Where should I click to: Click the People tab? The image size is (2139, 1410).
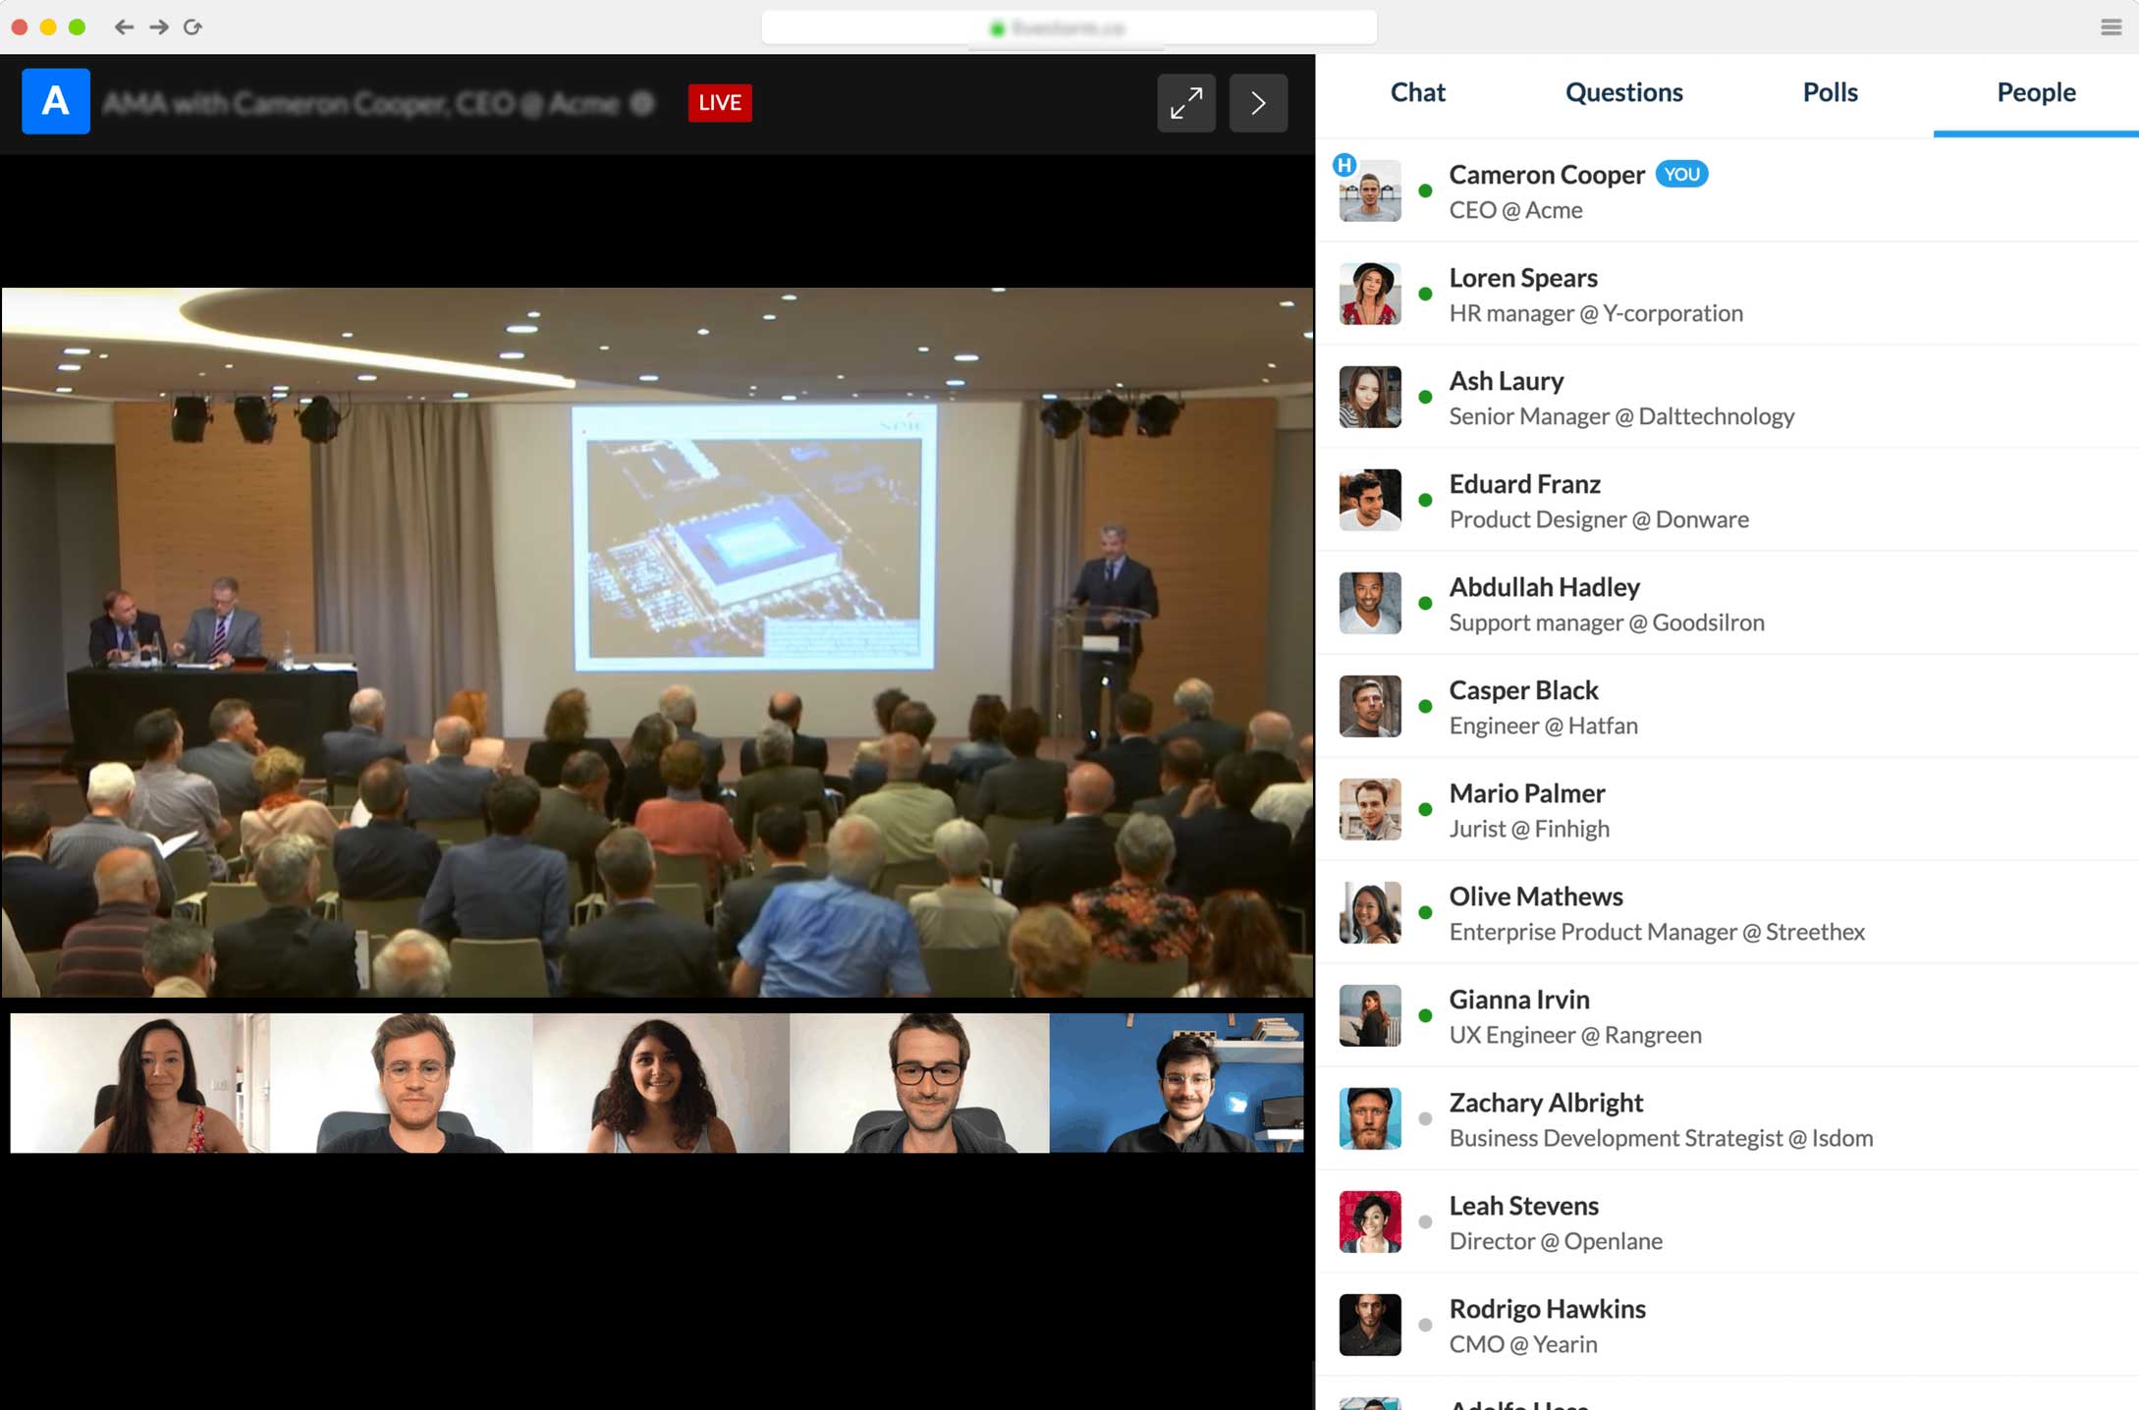click(x=2036, y=92)
